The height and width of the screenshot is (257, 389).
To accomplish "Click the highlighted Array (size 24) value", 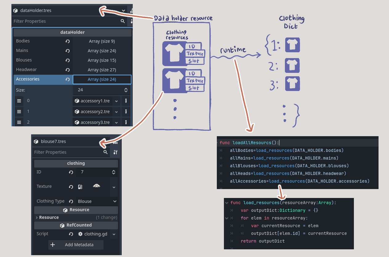I will point(102,79).
